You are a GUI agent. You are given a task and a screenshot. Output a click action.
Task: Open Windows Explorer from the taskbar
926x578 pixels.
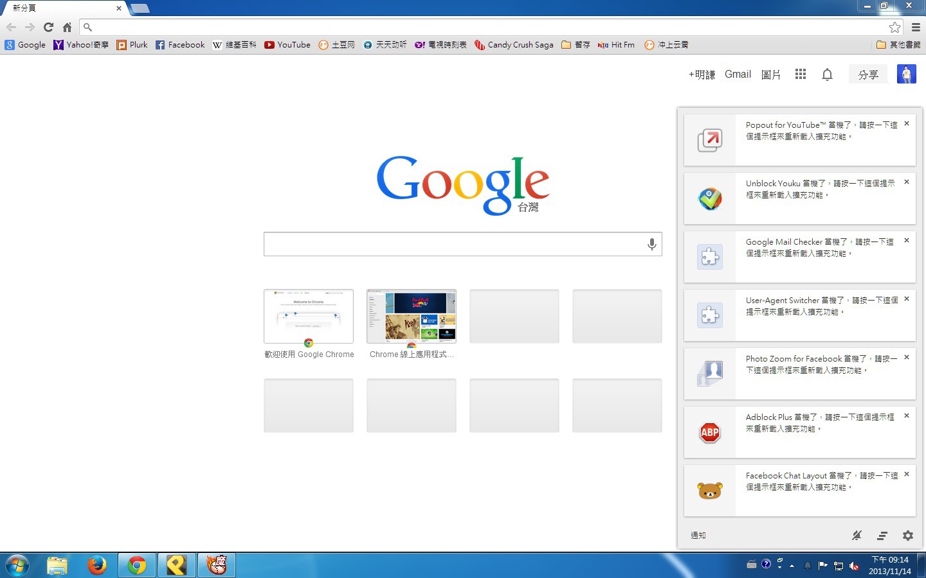pos(57,565)
